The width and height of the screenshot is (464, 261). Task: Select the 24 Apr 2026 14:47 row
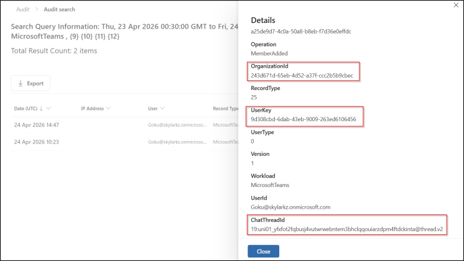124,125
